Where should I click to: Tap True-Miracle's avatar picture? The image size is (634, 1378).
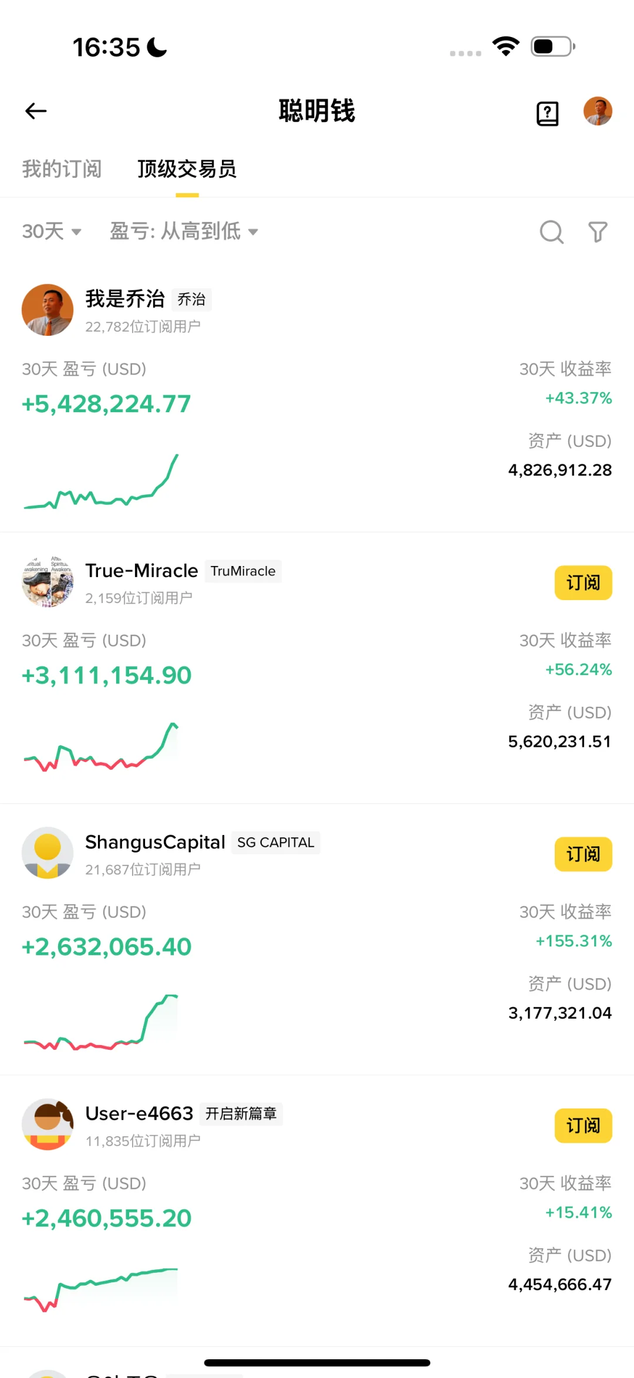point(48,581)
